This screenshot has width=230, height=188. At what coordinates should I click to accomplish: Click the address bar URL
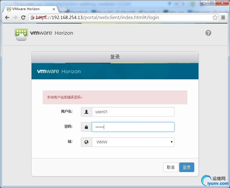click(x=97, y=18)
